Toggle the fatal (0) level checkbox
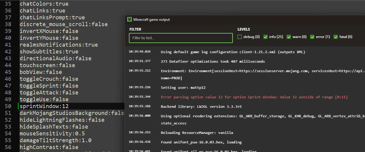This screenshot has height=152, width=365. (x=336, y=37)
